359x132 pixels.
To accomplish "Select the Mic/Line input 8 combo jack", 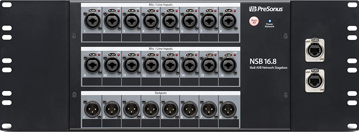I will point(228,21).
